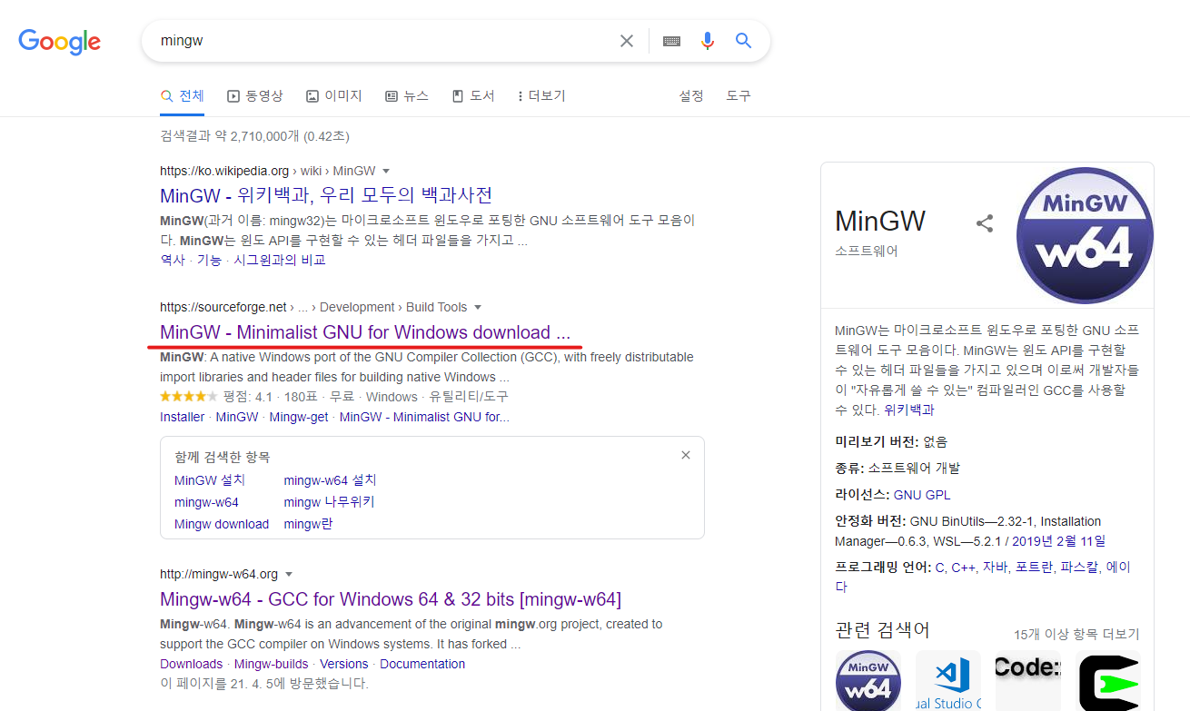The height and width of the screenshot is (711, 1190).
Task: Open the on-screen keyboard icon
Action: (x=671, y=41)
